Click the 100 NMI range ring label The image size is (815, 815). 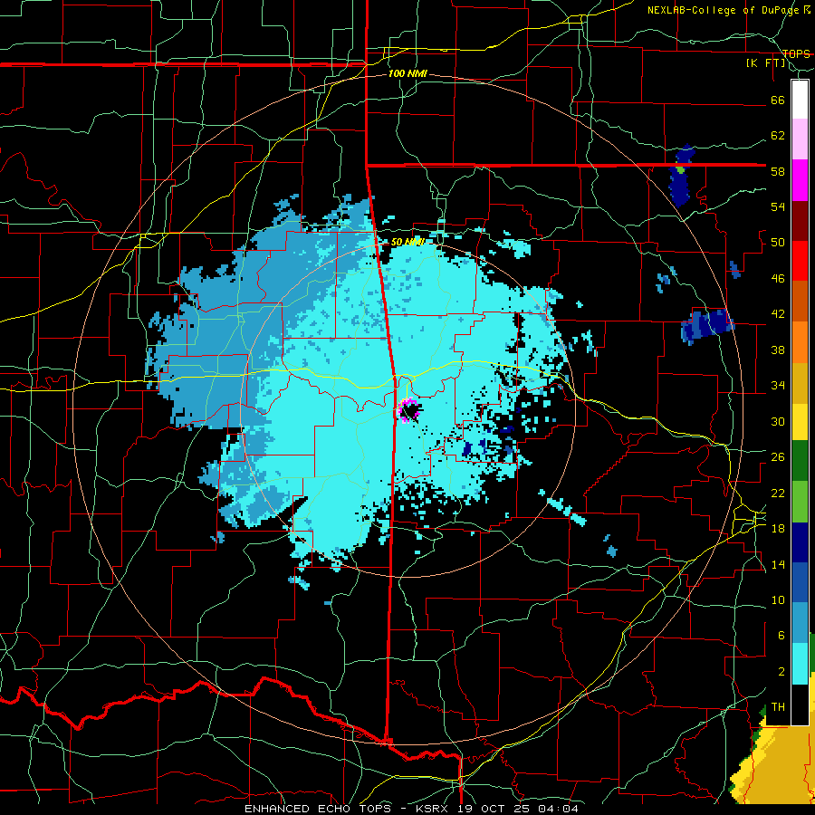[407, 74]
